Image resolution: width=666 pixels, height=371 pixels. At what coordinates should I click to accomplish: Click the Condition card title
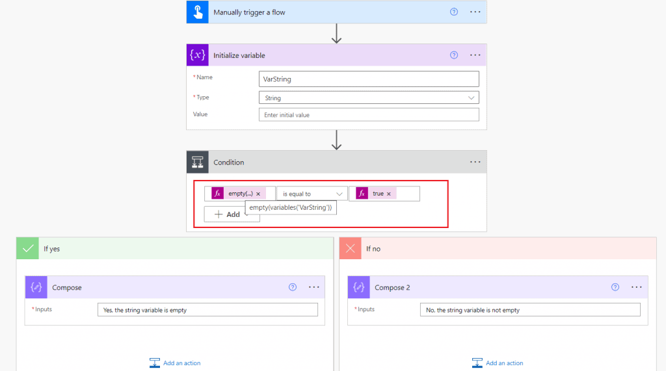[x=228, y=162]
